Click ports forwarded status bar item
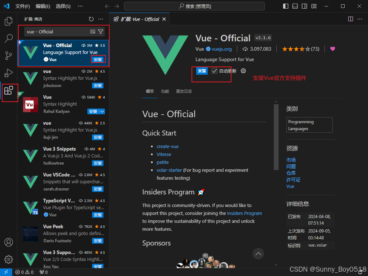Viewport: 368px width, 276px height. pos(43,272)
